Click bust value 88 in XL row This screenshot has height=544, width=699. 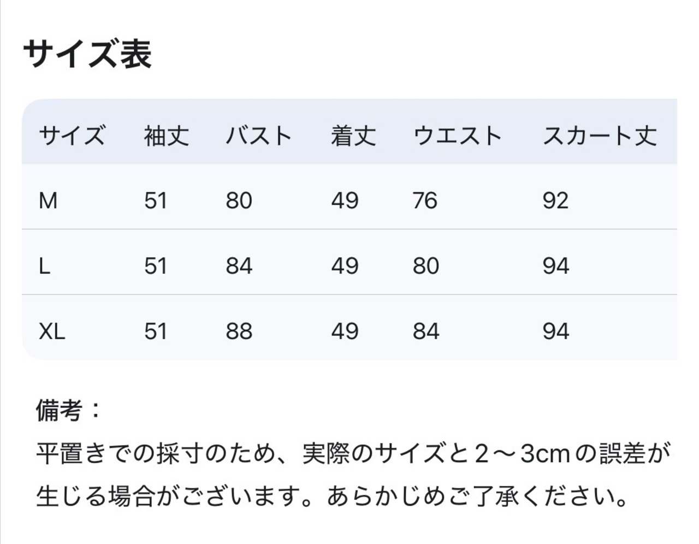239,331
